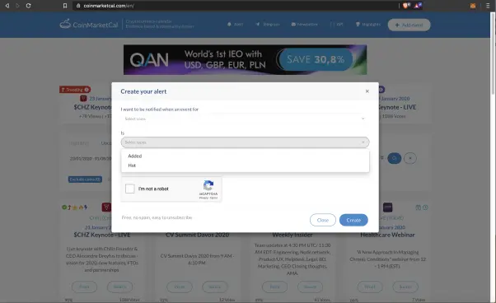Screen dimensions: 496x303
Task: Click the browser forward arrow
Action: (17, 6)
